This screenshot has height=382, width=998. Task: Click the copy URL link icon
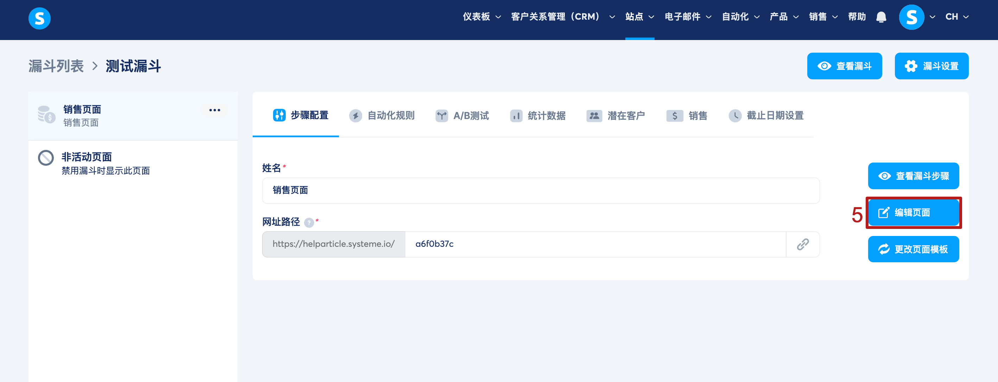[803, 244]
